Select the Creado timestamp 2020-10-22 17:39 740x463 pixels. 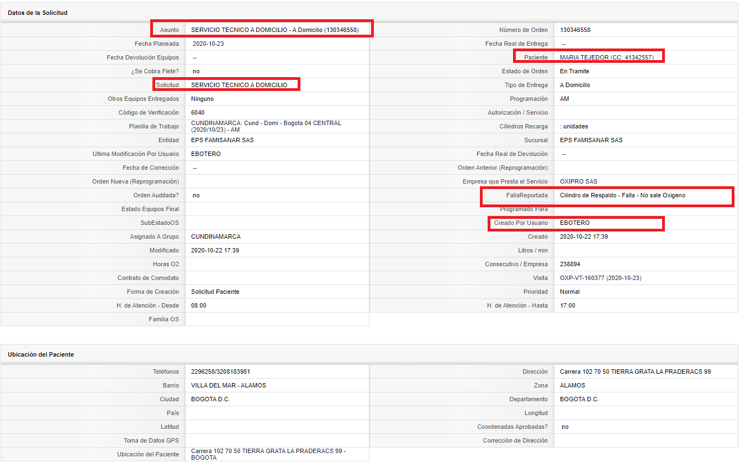(584, 236)
